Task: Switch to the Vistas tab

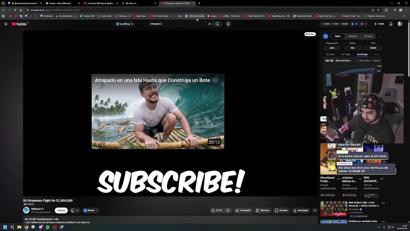Action: (338, 36)
